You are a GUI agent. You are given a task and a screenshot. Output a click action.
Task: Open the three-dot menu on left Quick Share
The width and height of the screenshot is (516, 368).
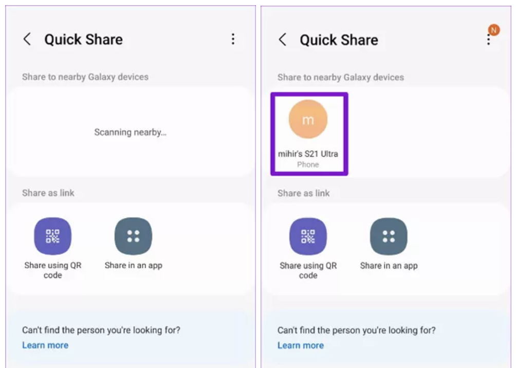coord(234,39)
